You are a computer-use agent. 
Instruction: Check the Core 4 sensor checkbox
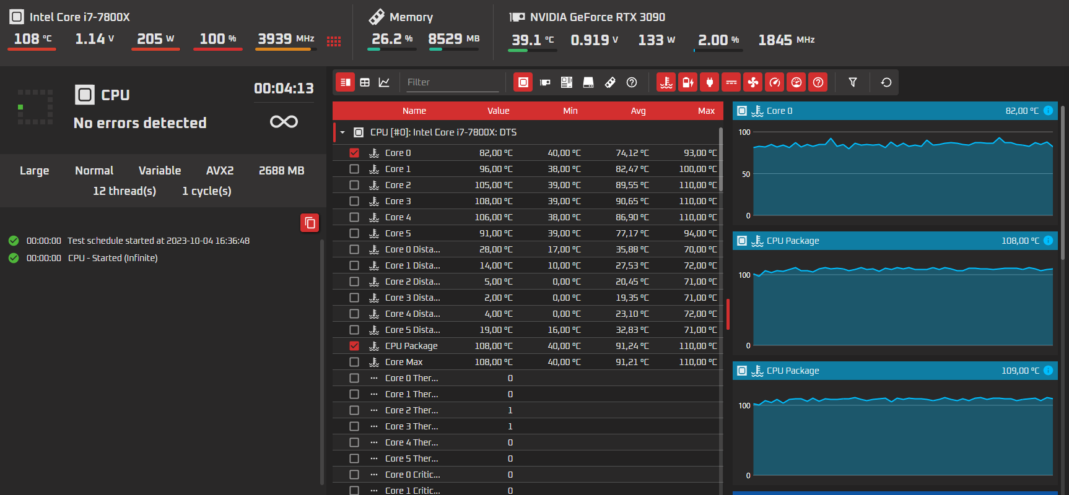(354, 217)
